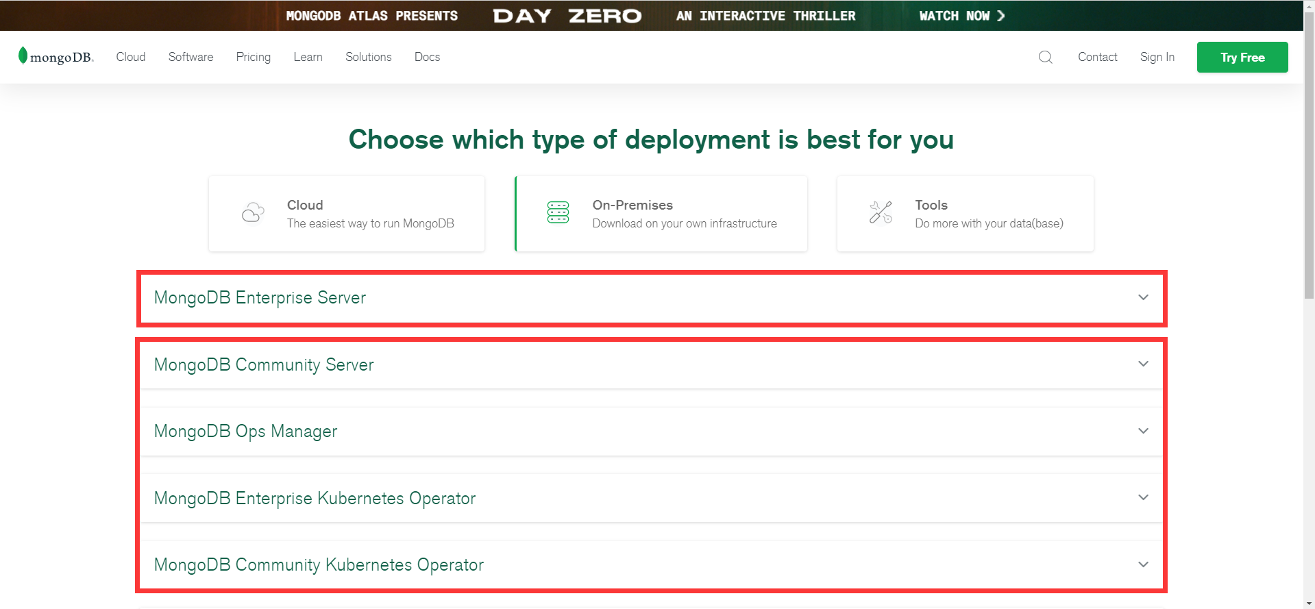Select the Tools deployment card title
This screenshot has width=1315, height=609.
click(931, 205)
